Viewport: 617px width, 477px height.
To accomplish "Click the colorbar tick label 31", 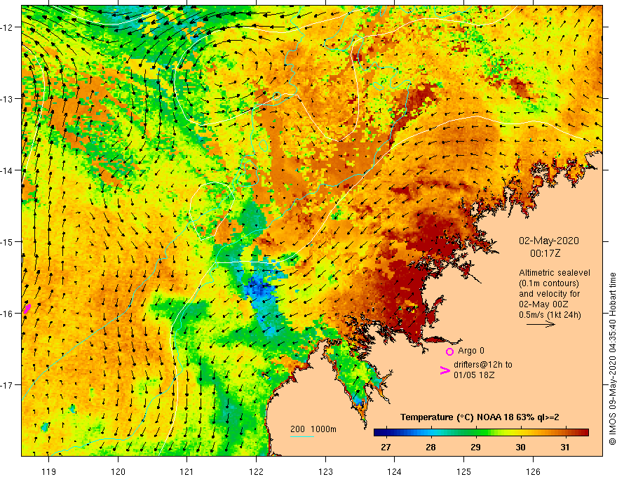I will point(565,447).
